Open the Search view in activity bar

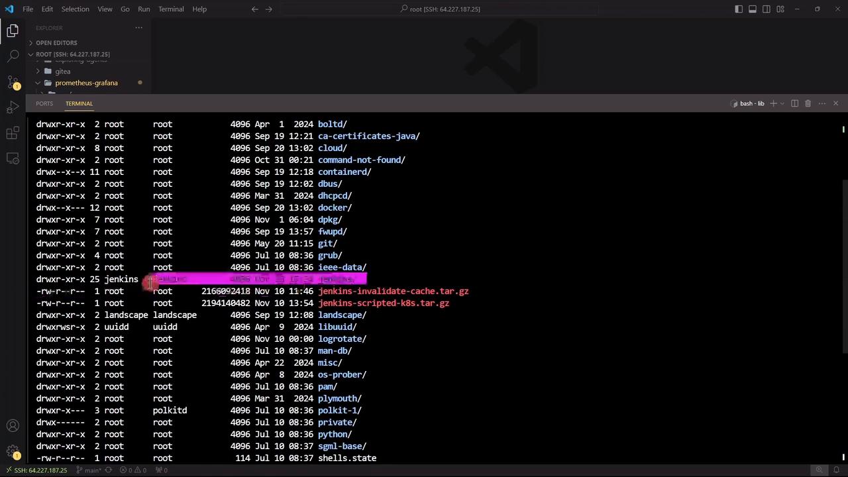pos(13,56)
